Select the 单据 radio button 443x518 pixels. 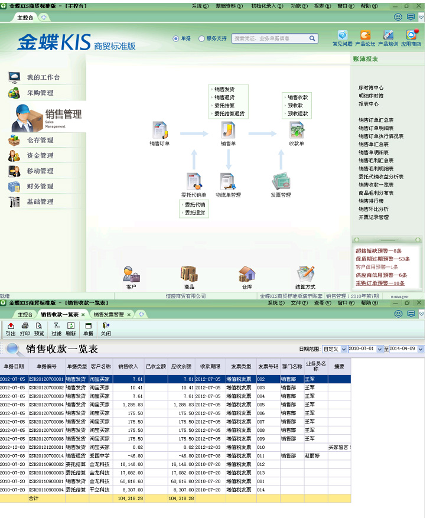[176, 38]
